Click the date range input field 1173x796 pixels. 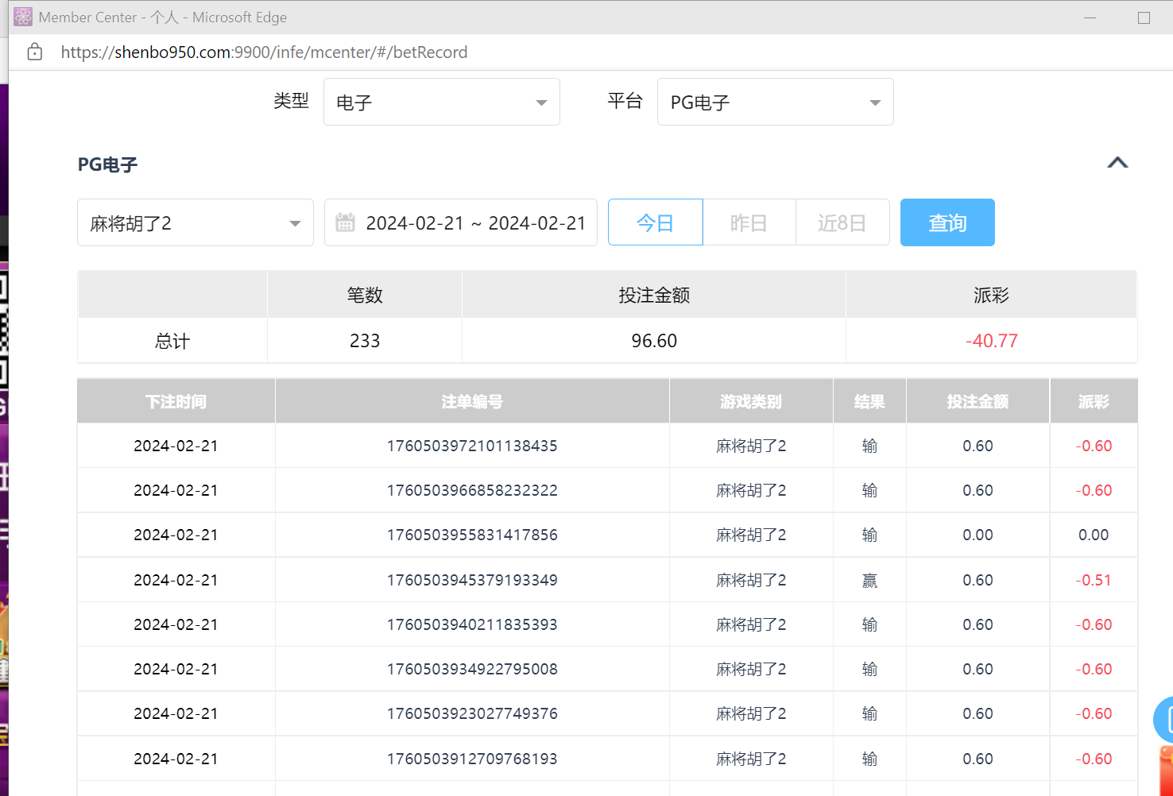coord(474,222)
